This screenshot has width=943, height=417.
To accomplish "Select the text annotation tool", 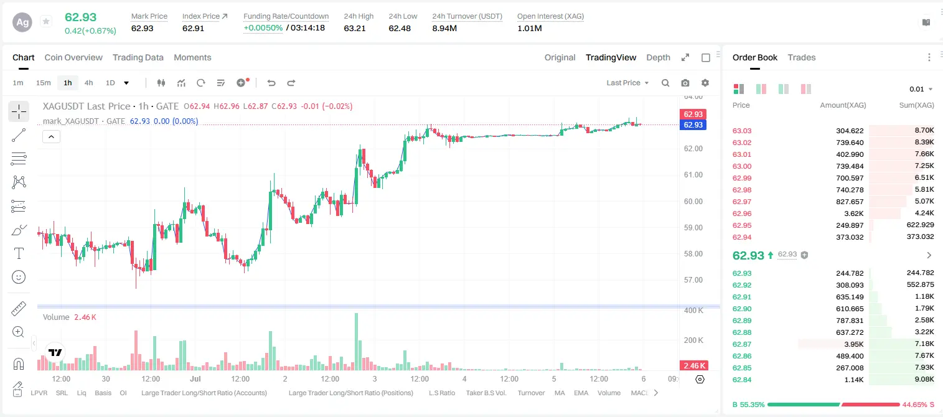I will click(x=19, y=253).
